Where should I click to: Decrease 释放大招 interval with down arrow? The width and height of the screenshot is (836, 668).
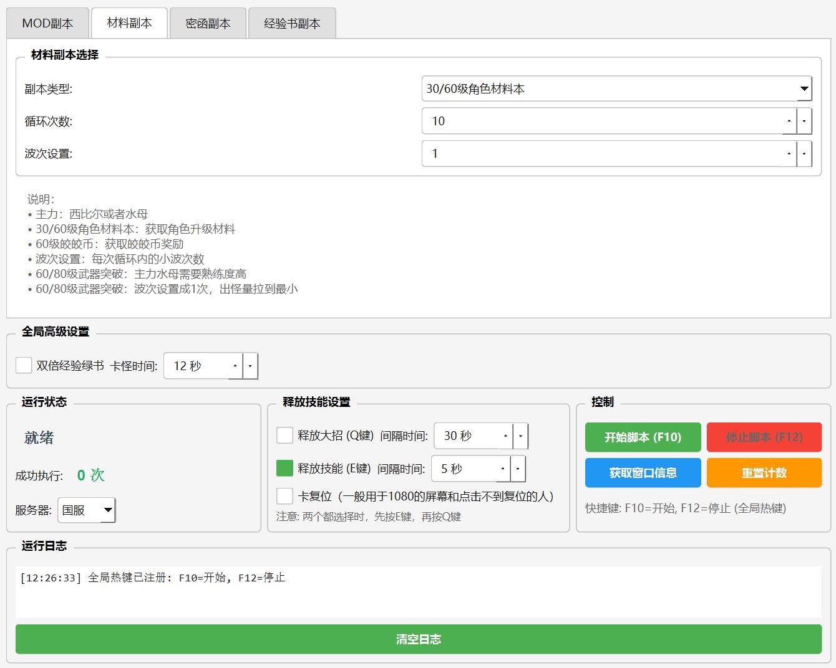521,436
